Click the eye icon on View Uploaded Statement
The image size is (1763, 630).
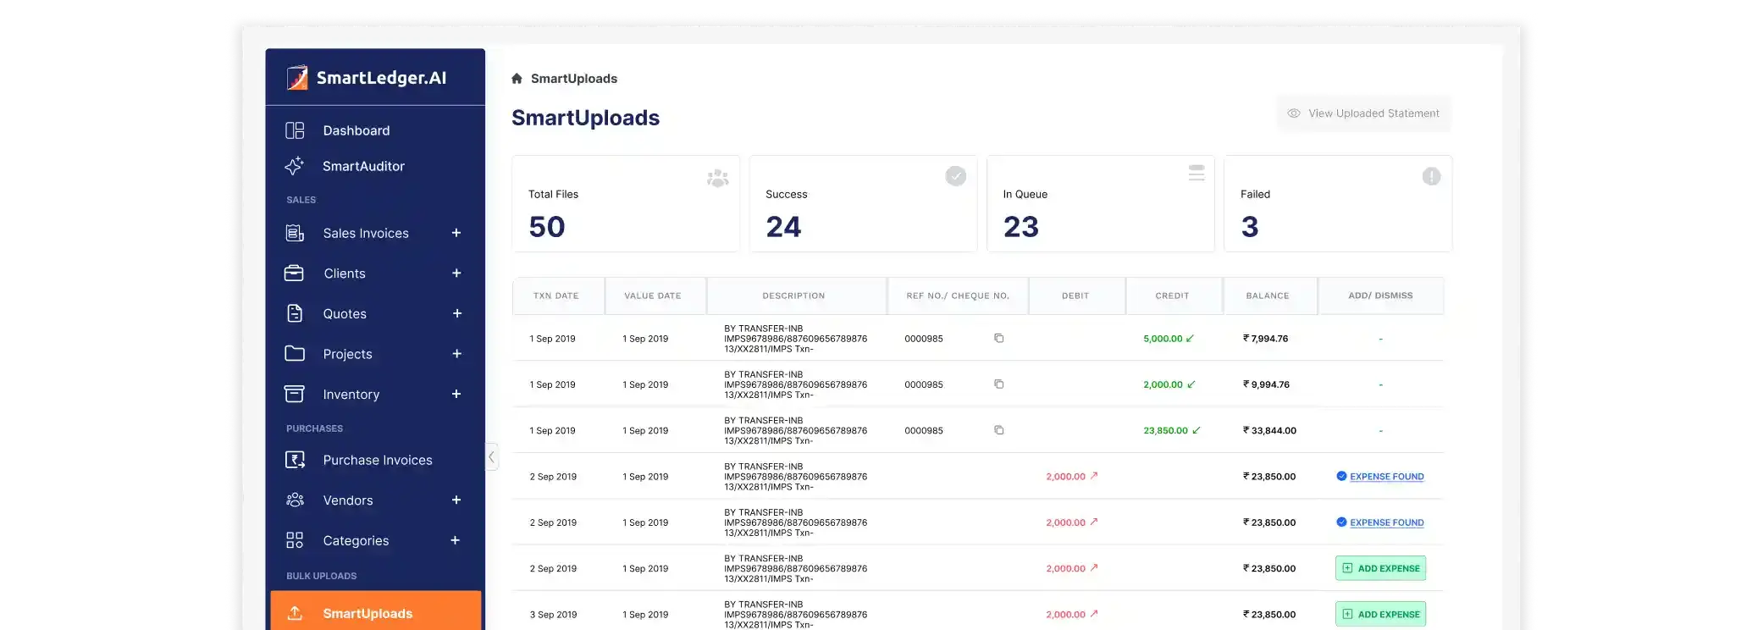[1294, 113]
